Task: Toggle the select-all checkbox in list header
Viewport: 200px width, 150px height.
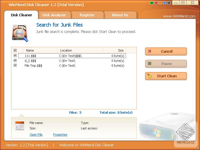Action: 15,50
